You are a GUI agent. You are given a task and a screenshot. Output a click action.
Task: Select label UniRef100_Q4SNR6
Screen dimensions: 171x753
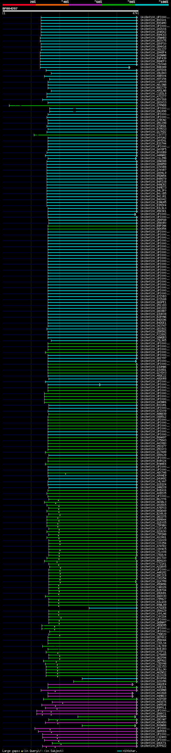153,402
